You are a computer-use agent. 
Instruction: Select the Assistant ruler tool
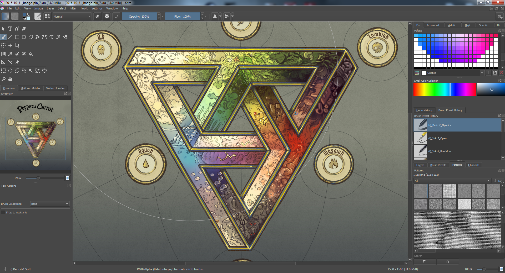[x=3, y=62]
